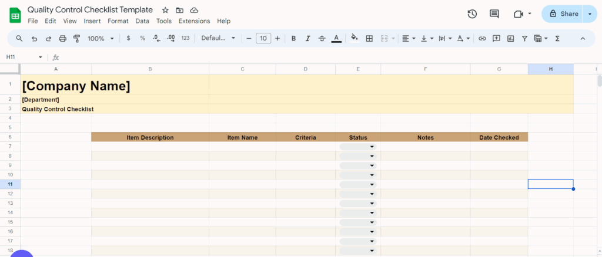
Task: Click the move to folder icon
Action: pyautogui.click(x=180, y=11)
